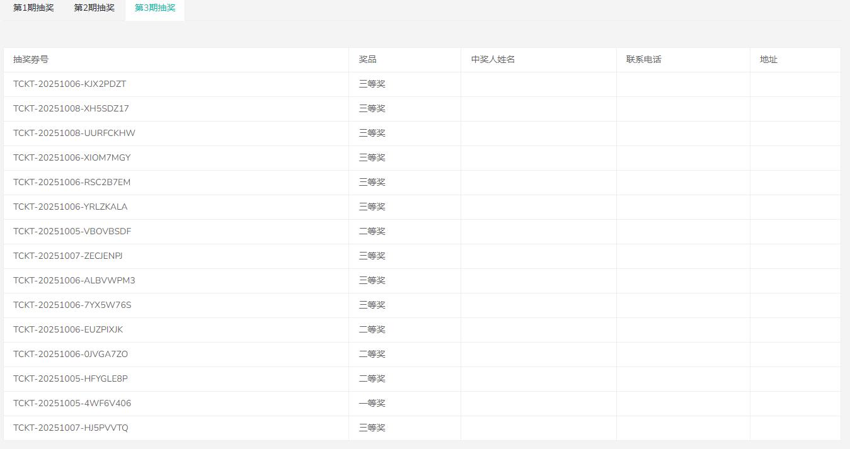
Task: Select ticket TCKT-20251006-0JVGA7ZO
Action: coord(71,355)
